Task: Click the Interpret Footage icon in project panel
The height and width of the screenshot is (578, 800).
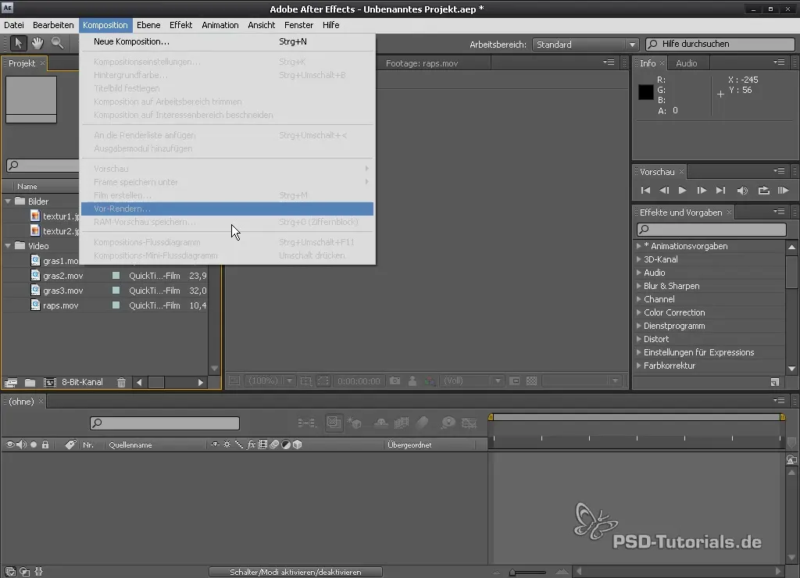Action: [x=11, y=382]
